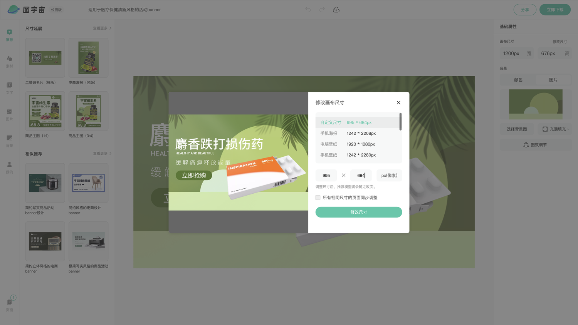
Task: Open the 简约立体风格的电商banner template
Action: tap(45, 241)
